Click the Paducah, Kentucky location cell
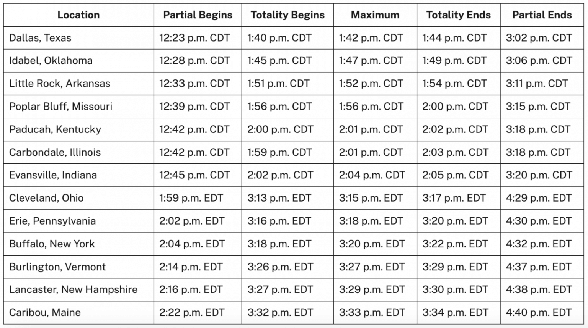 pos(55,129)
